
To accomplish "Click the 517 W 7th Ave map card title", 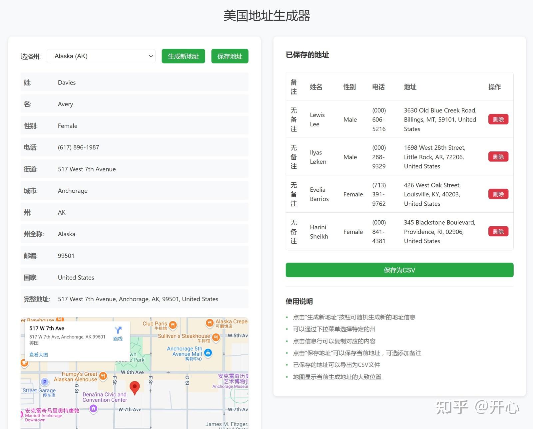I will coord(47,328).
